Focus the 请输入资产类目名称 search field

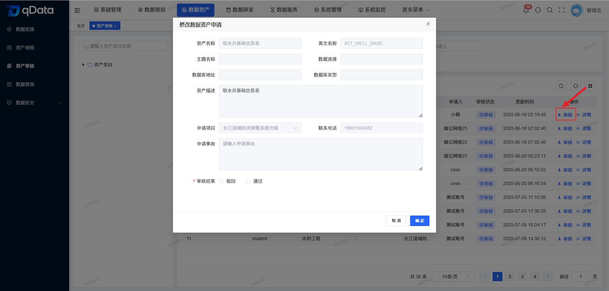coord(123,46)
